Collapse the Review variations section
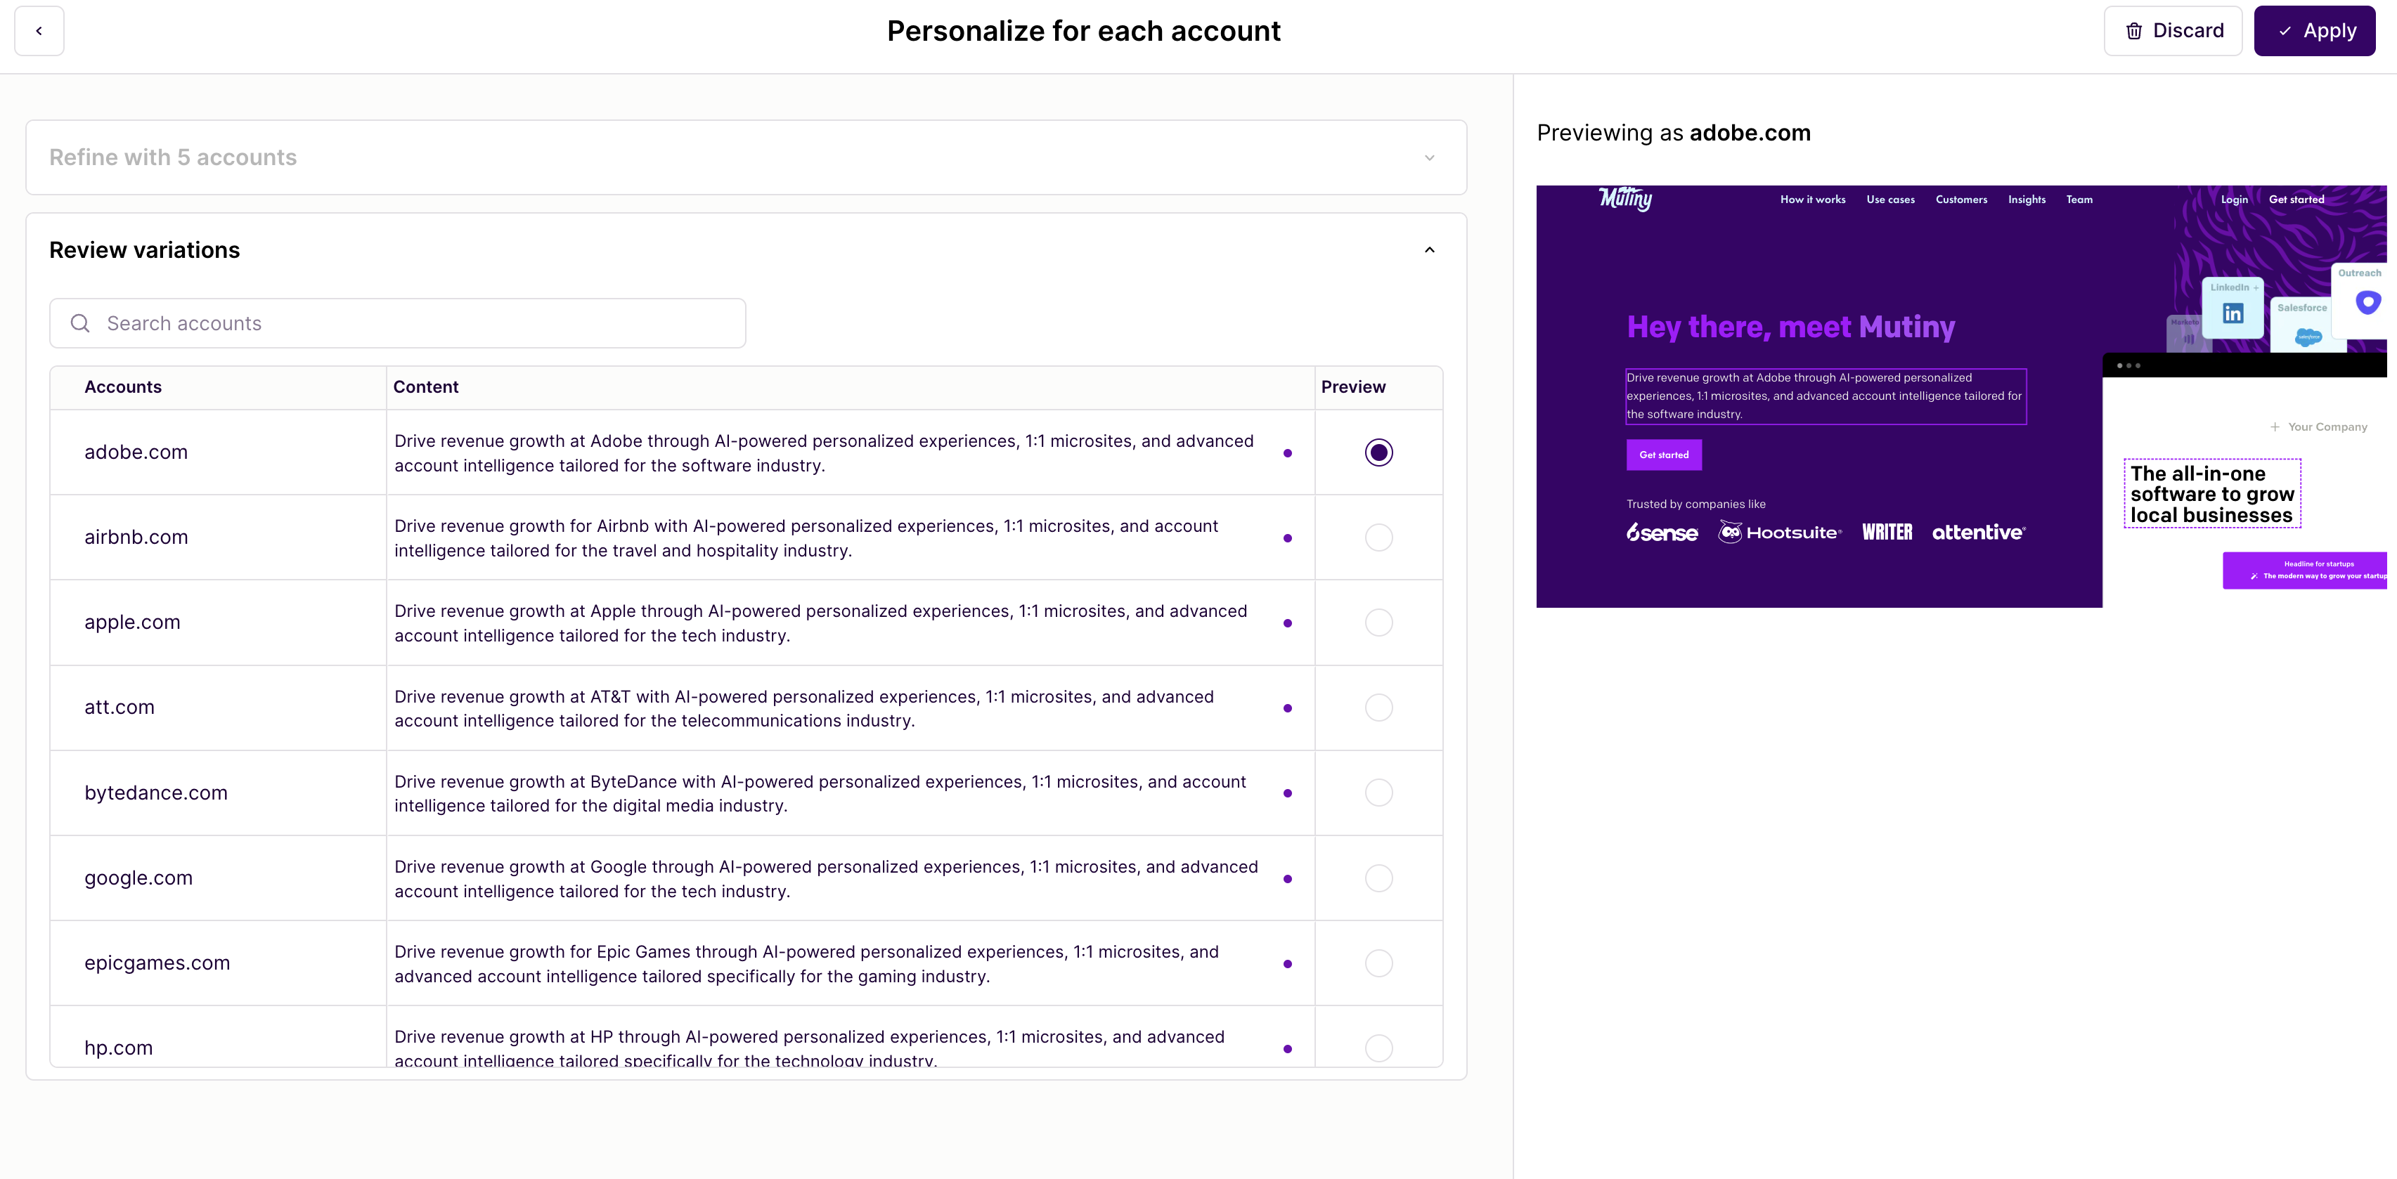Image resolution: width=2397 pixels, height=1179 pixels. tap(1429, 250)
